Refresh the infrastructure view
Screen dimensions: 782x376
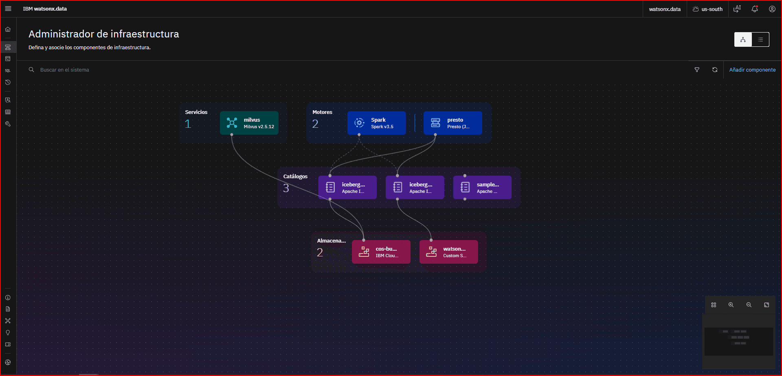715,70
